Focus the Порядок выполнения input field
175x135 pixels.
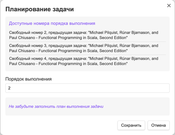87,88
